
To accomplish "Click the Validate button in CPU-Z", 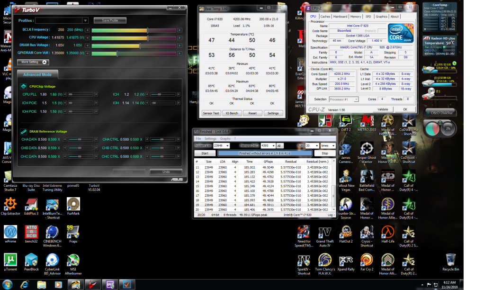I will coord(383,109).
